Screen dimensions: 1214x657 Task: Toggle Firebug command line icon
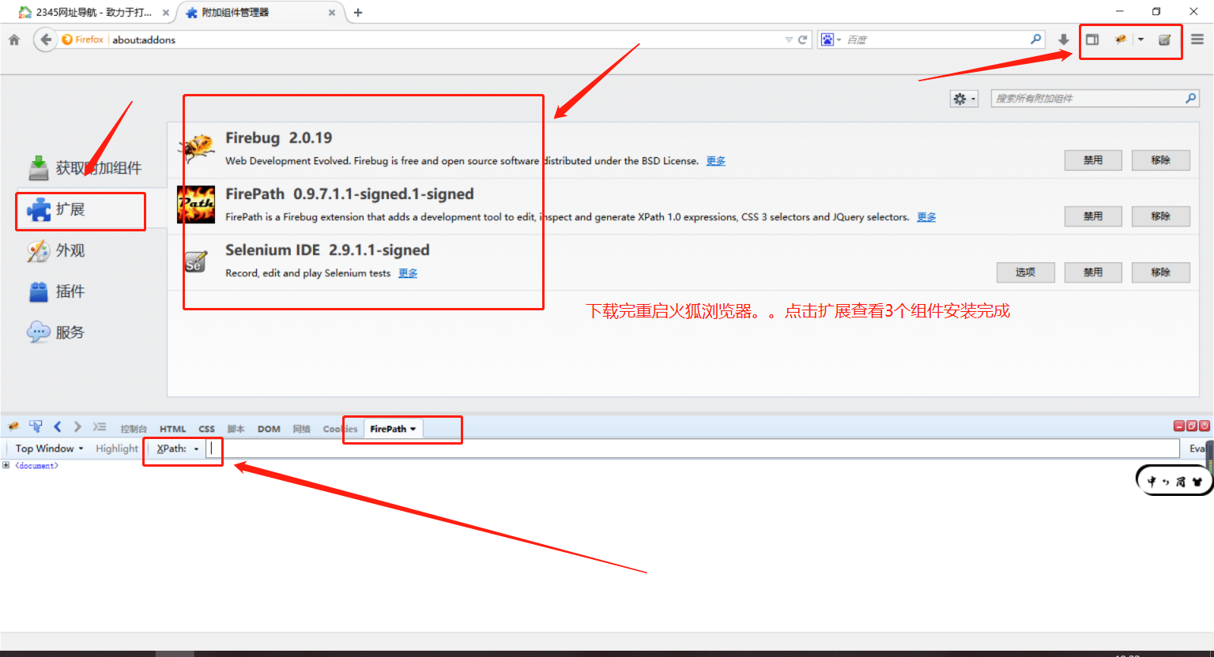[100, 426]
